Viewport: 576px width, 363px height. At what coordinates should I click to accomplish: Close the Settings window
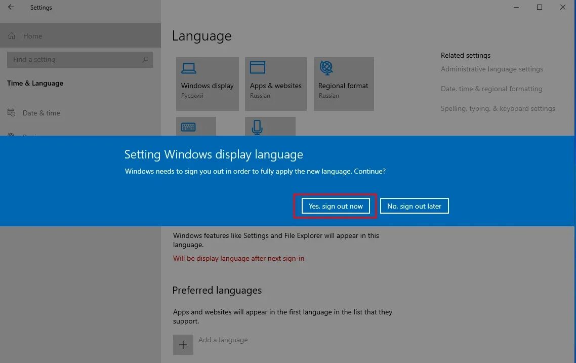(562, 8)
